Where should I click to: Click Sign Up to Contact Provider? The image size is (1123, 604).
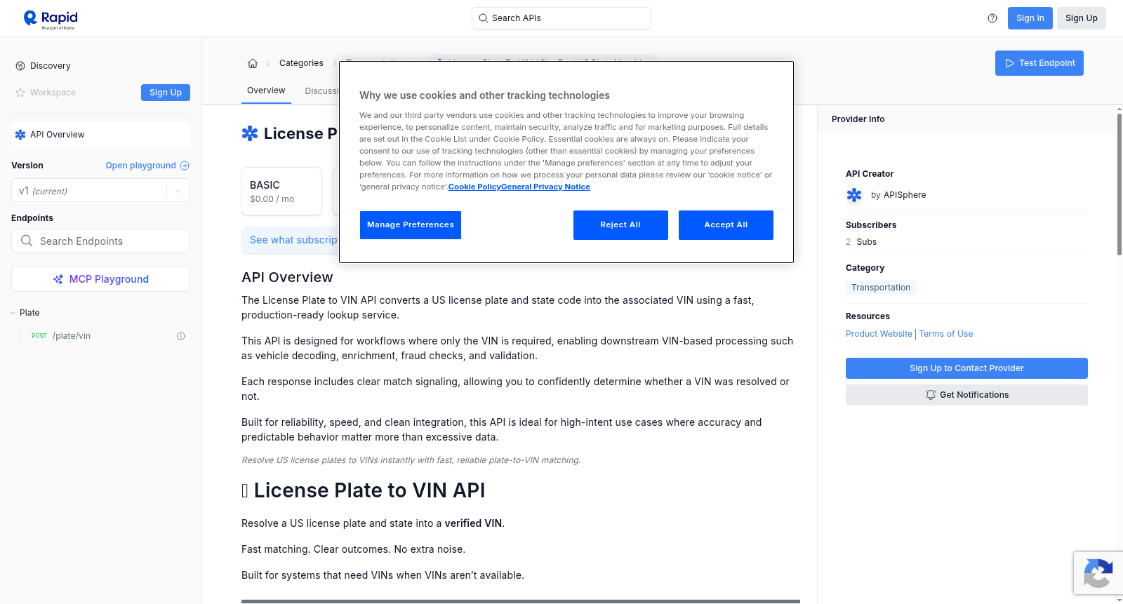coord(966,368)
